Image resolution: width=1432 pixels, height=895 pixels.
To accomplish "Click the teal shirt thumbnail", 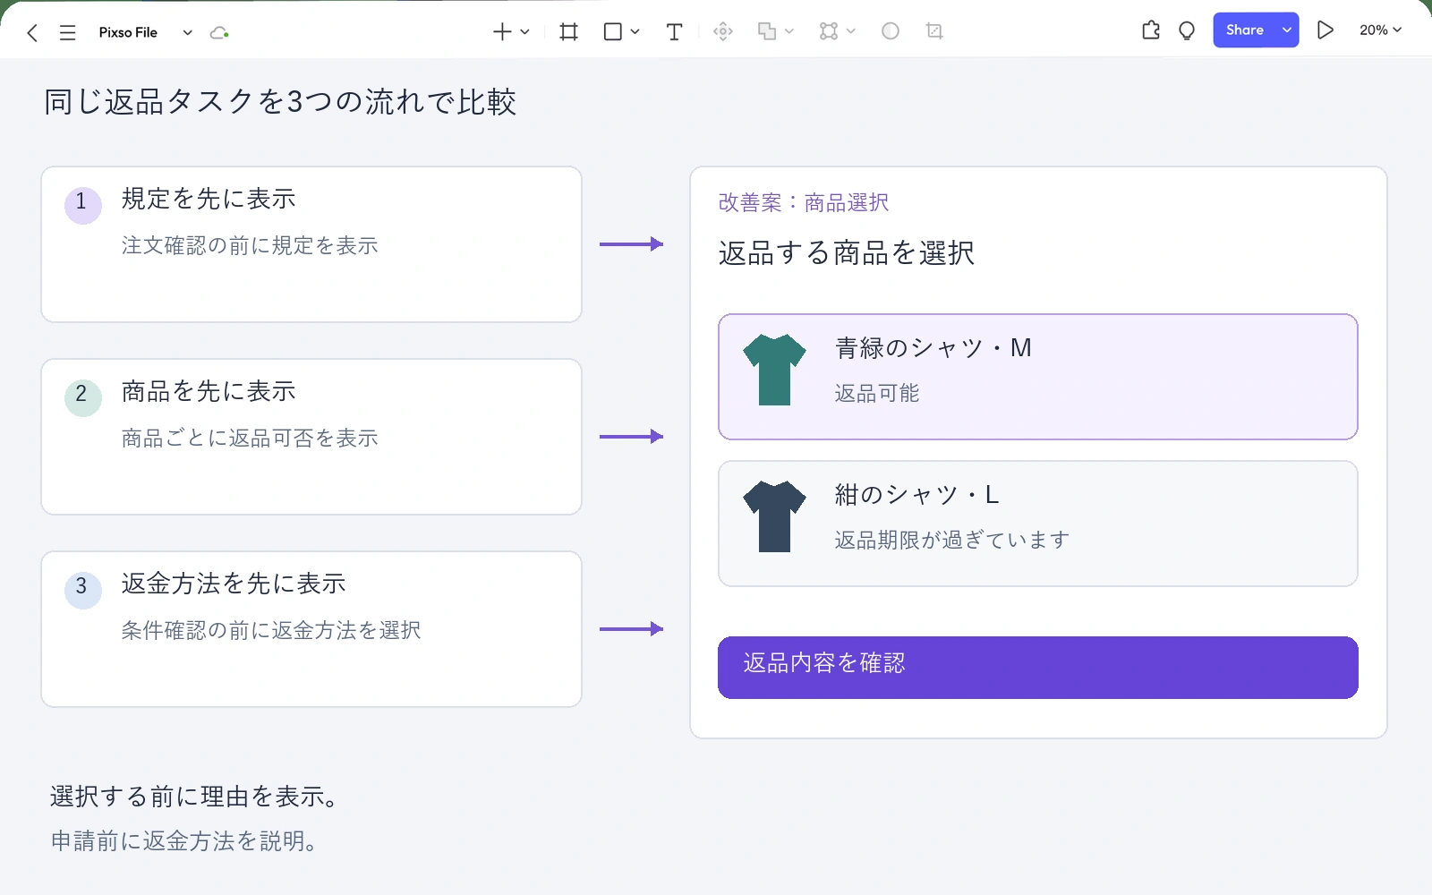I will click(x=774, y=370).
